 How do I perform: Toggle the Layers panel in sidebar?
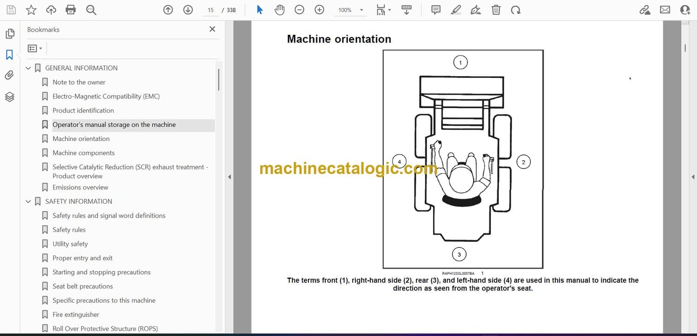click(9, 97)
